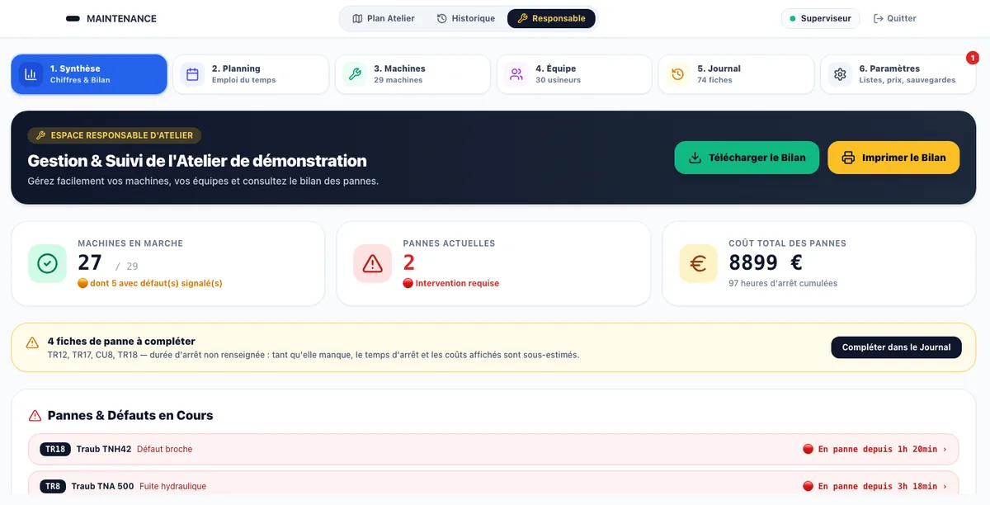Click the red warning triangle Pannes actuelles icon

coord(373,263)
